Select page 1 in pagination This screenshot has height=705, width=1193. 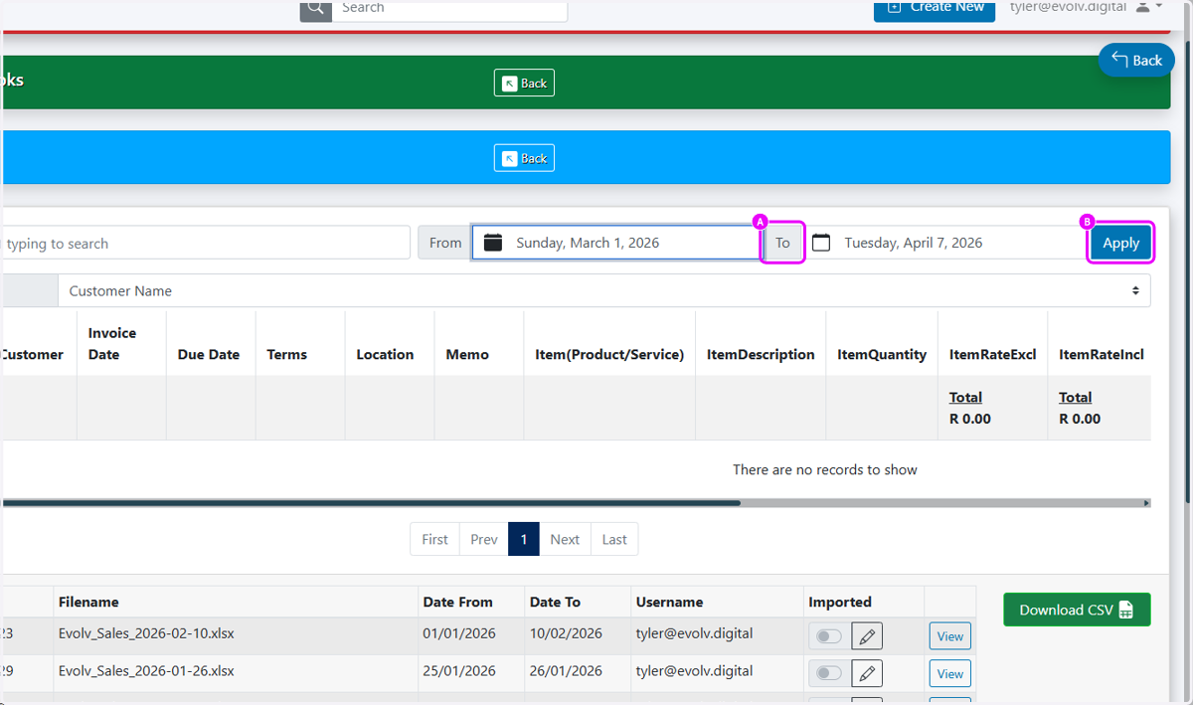tap(524, 539)
